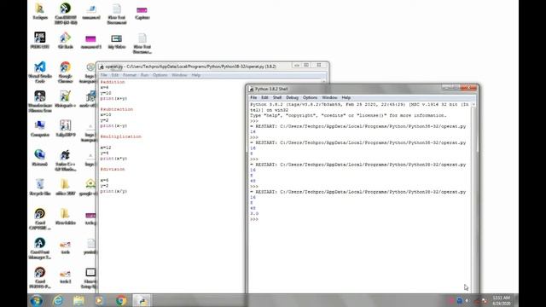546x307 pixels.
Task: Open the taskbar clock and date
Action: pos(502,301)
